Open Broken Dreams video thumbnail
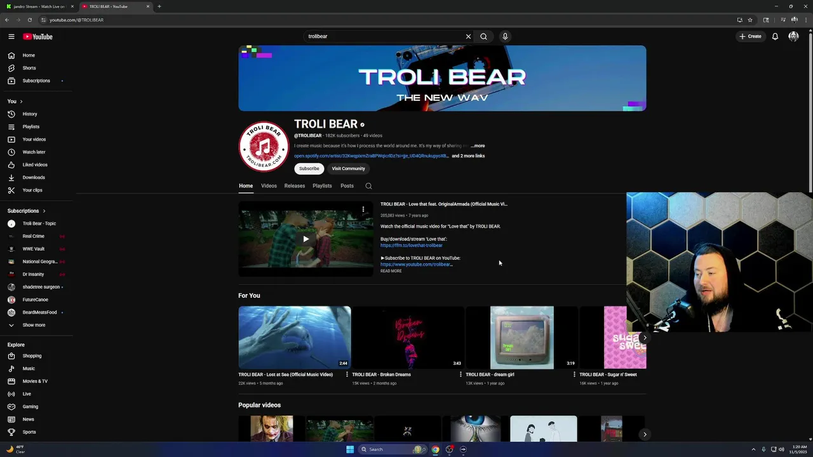The image size is (813, 457). pyautogui.click(x=408, y=337)
